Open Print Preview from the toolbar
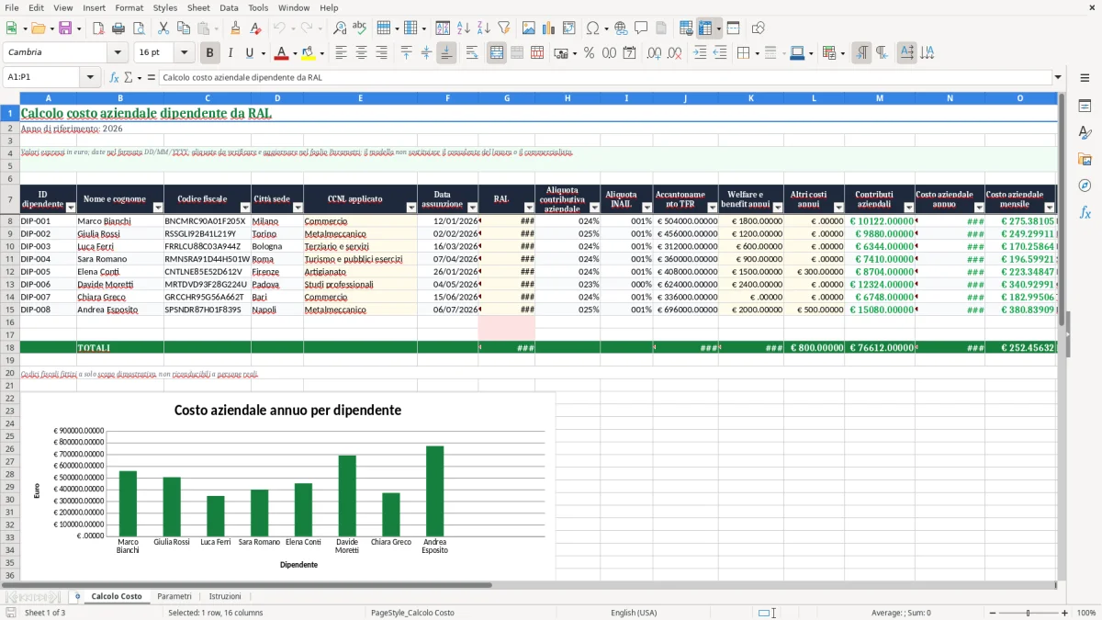 [138, 28]
